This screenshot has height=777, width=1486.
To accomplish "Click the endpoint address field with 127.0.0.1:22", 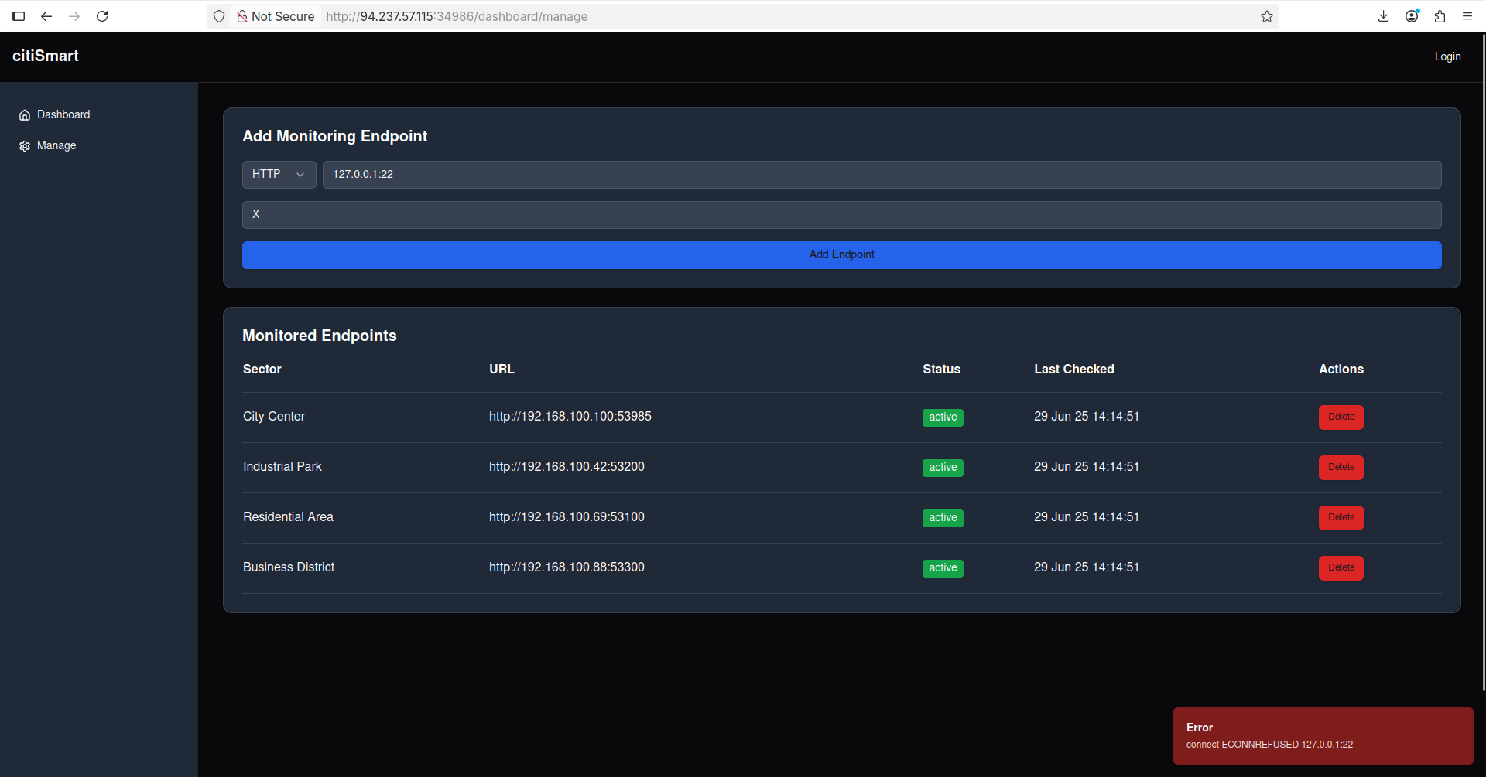I will tap(882, 175).
